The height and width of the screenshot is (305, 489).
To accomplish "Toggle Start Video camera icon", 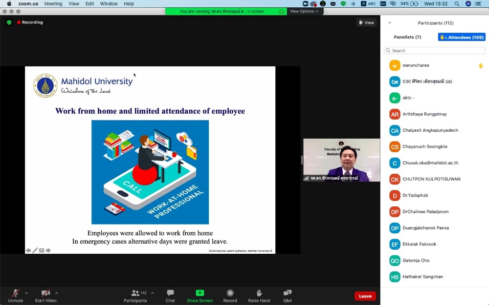I will coord(45,293).
